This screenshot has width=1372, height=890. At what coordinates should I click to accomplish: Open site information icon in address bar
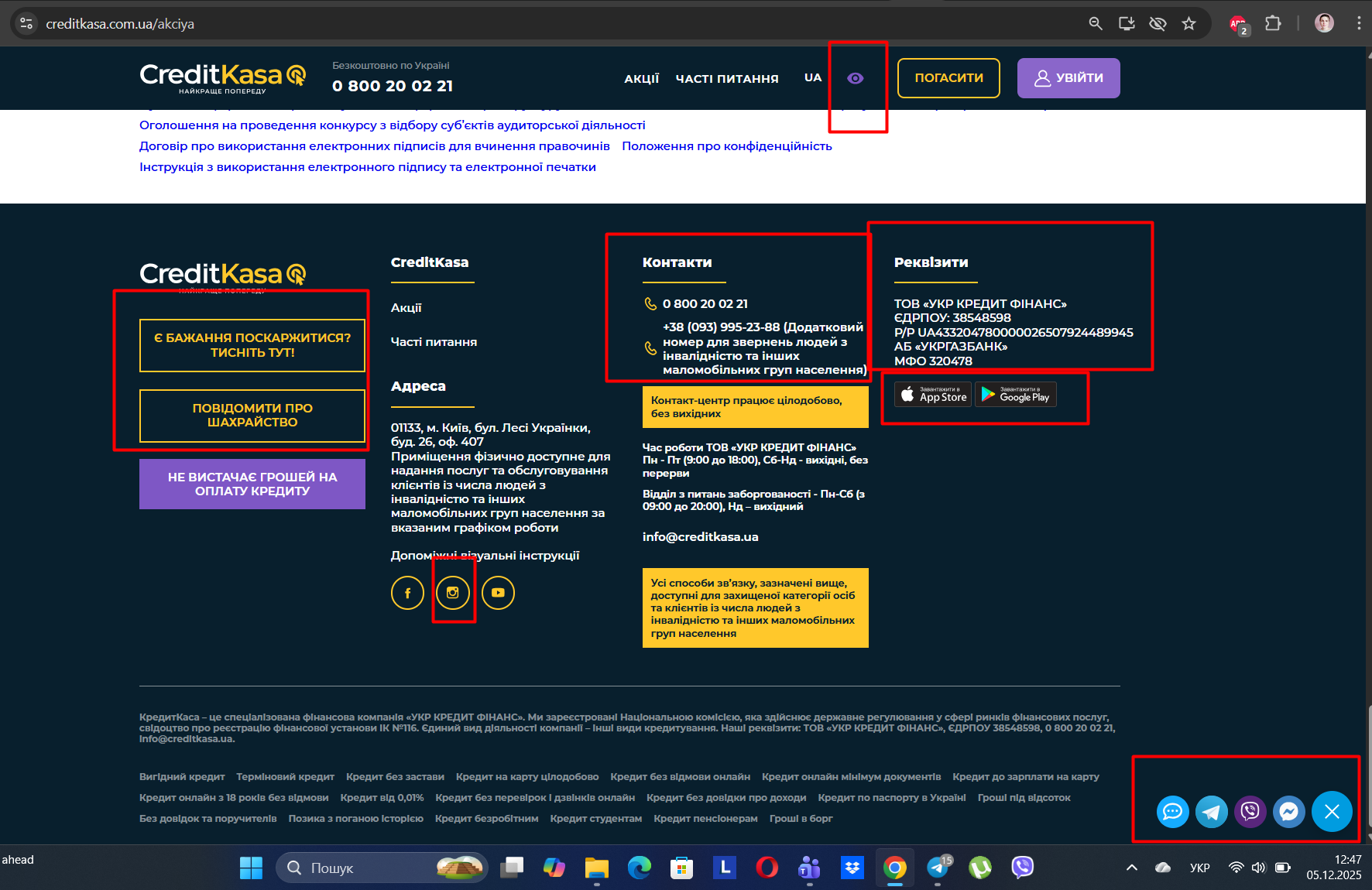[x=26, y=24]
